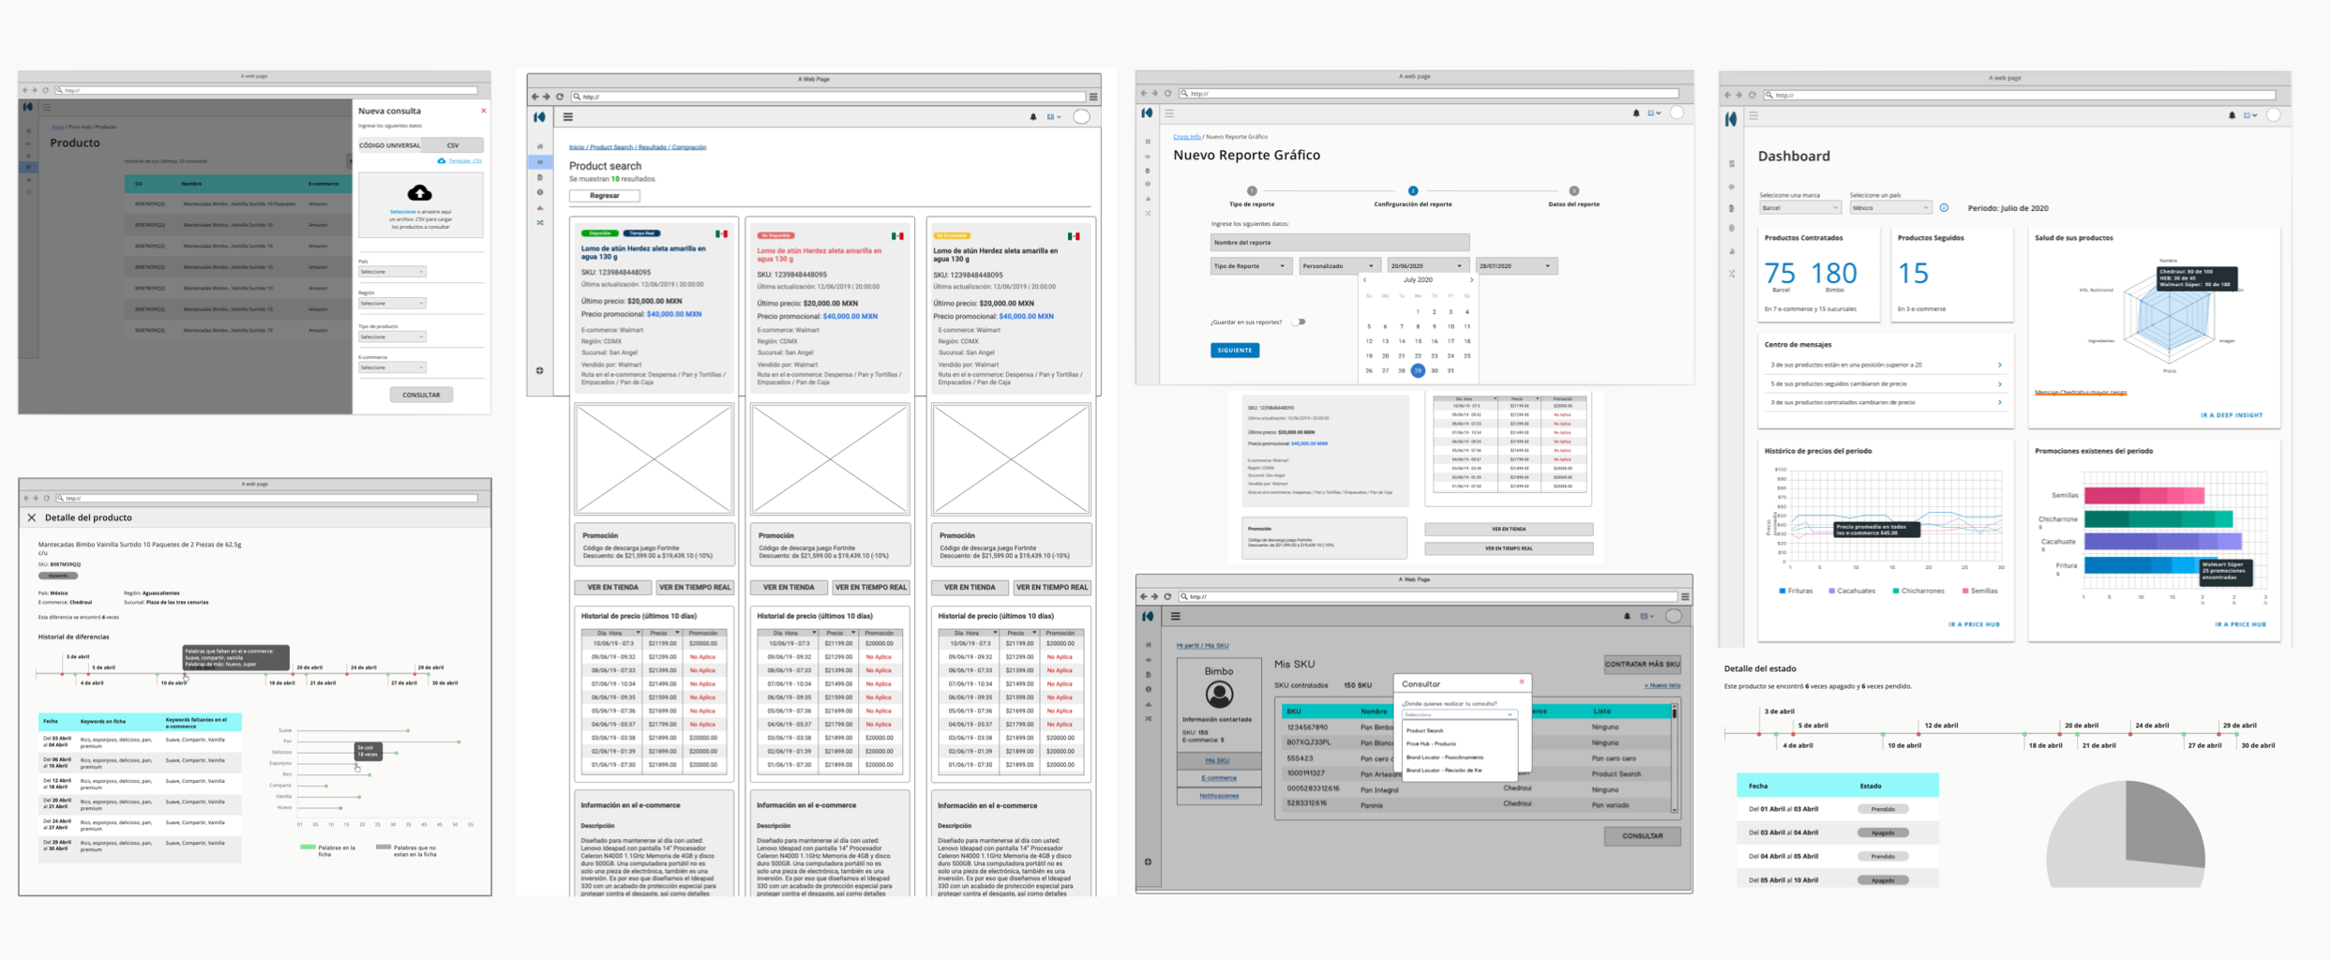Open the message about products above position 20
The width and height of the screenshot is (2331, 960).
point(1884,365)
